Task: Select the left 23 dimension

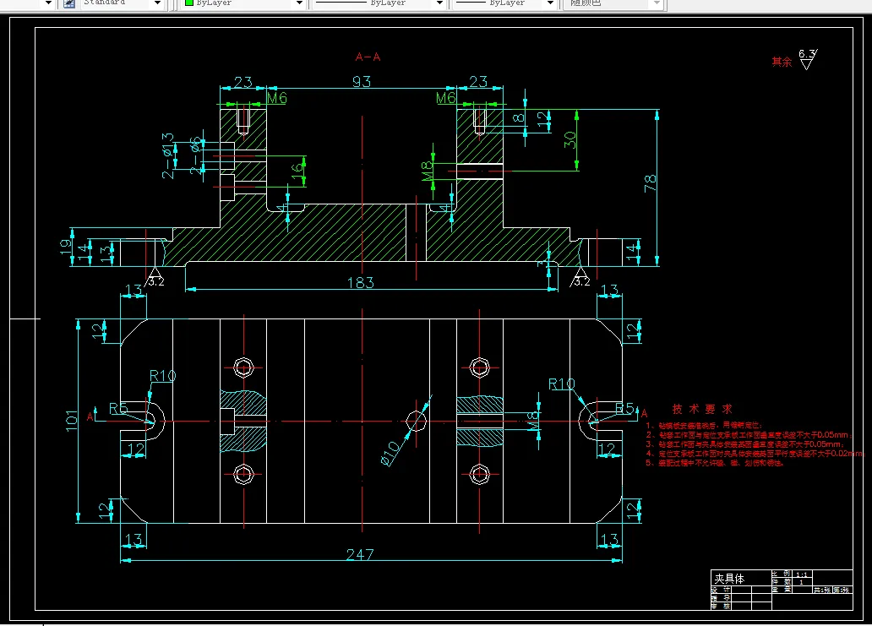Action: pyautogui.click(x=243, y=82)
